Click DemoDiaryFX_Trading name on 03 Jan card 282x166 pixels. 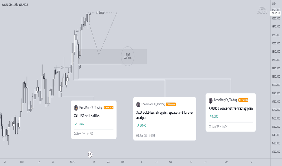coord(153,104)
